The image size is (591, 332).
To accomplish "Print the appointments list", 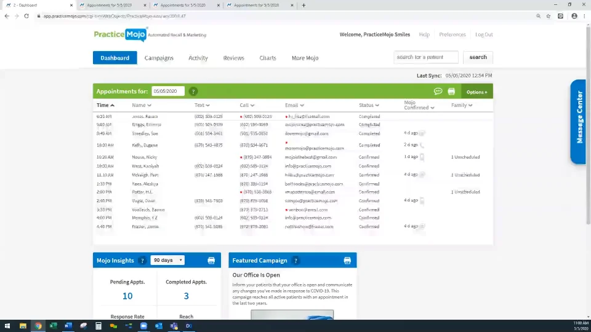I will (x=451, y=91).
